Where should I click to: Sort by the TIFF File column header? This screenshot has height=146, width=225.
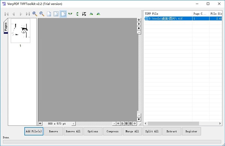tap(168, 13)
